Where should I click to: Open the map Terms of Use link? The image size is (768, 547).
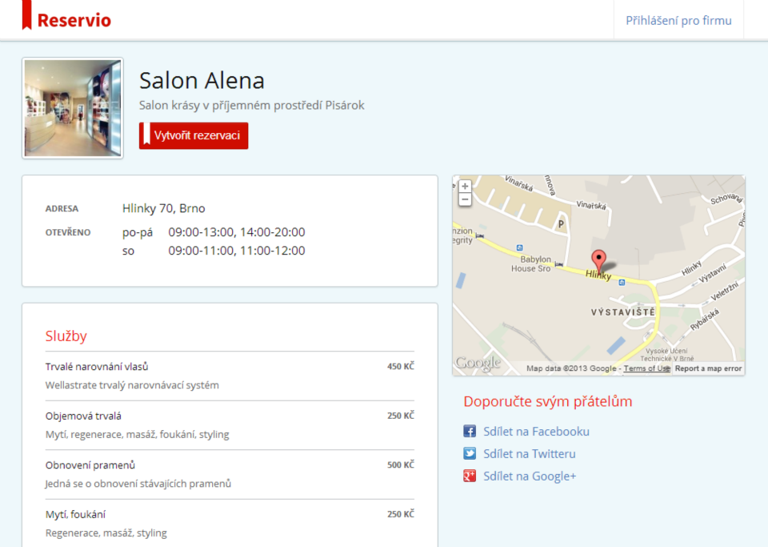(646, 368)
